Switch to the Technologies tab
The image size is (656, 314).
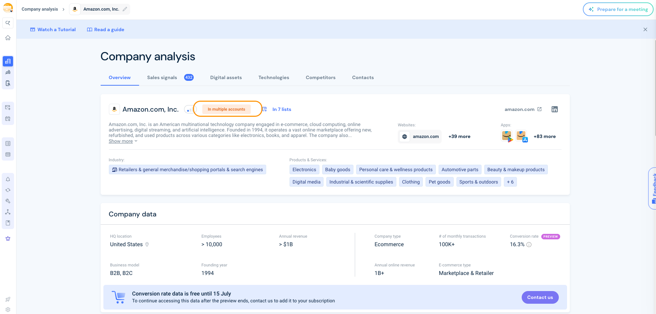coord(274,77)
